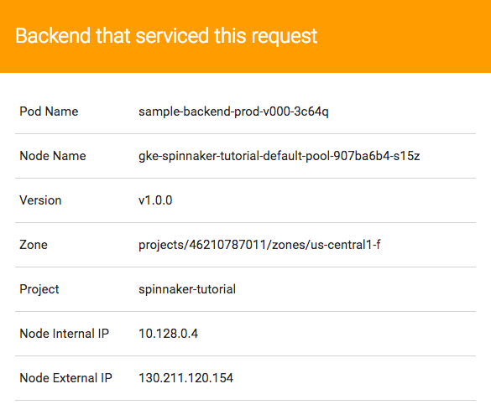The width and height of the screenshot is (491, 415).
Task: Select the Node Name label
Action: tap(53, 156)
